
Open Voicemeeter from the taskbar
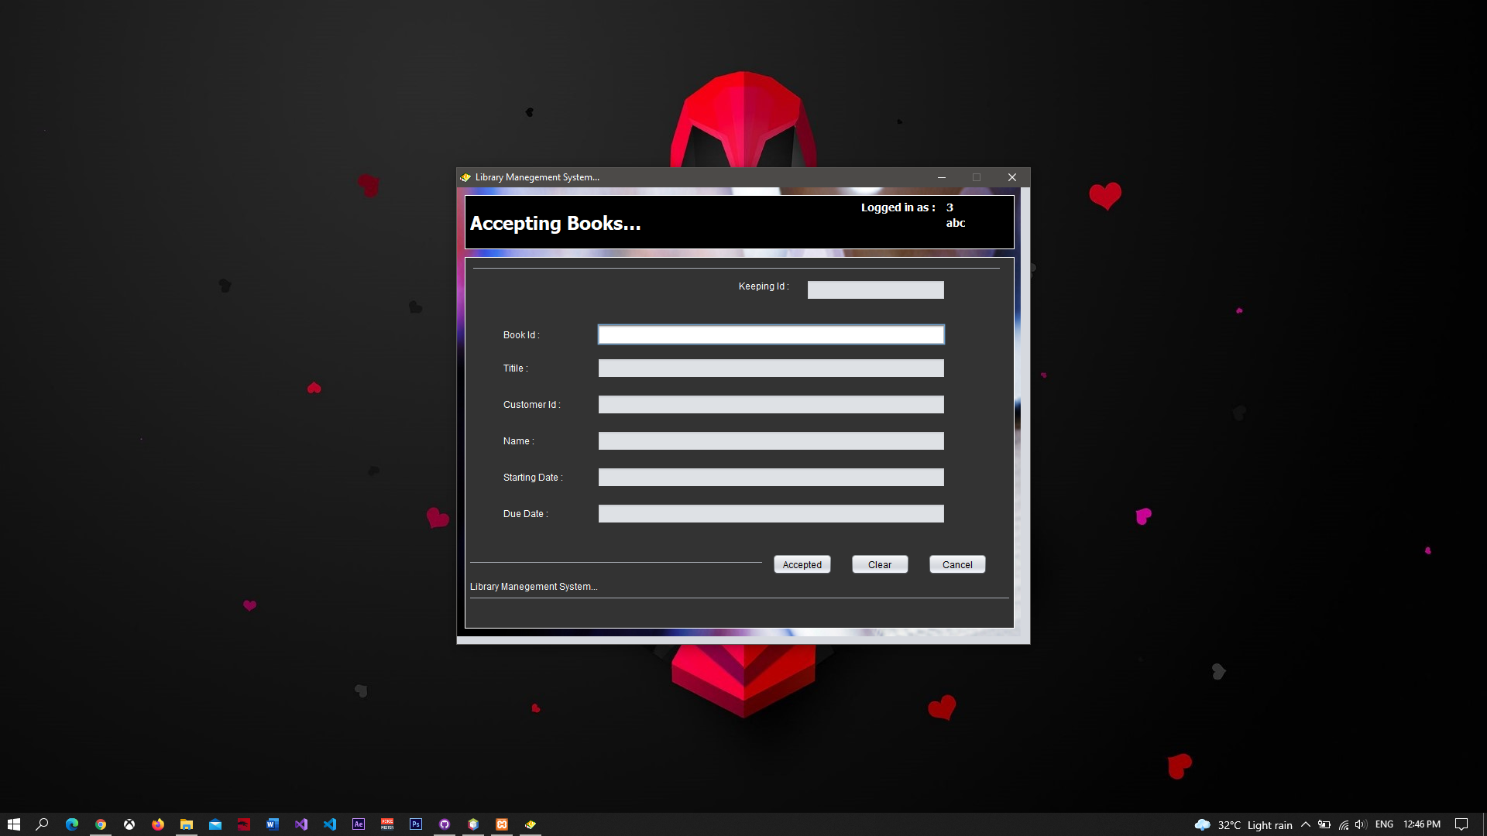(x=387, y=824)
